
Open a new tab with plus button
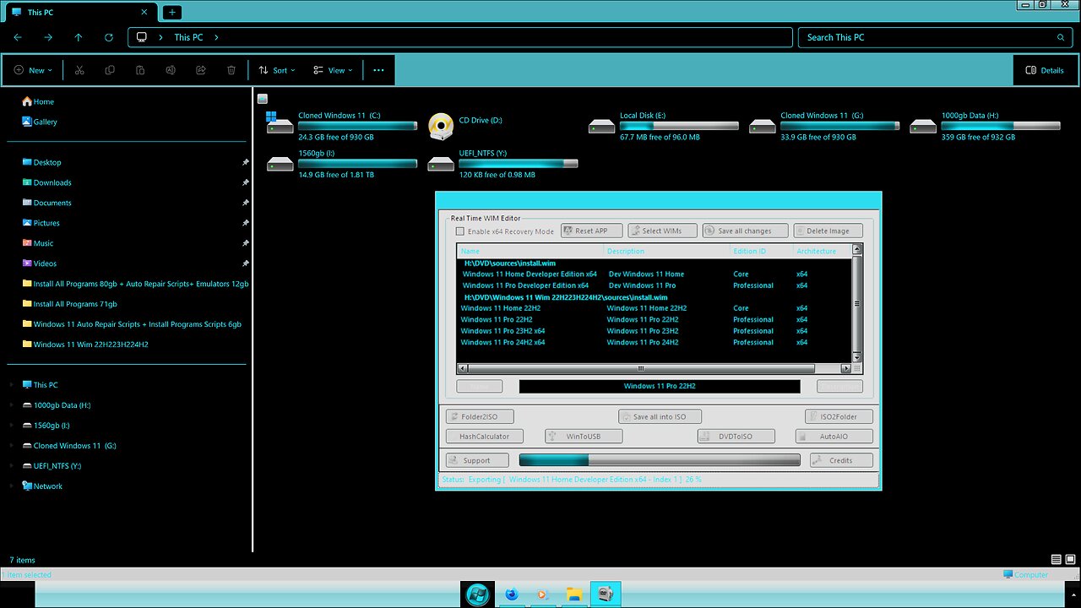coord(171,12)
